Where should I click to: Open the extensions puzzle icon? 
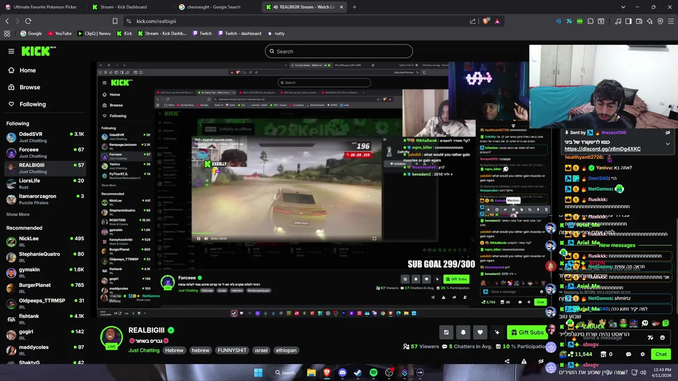pos(590,21)
